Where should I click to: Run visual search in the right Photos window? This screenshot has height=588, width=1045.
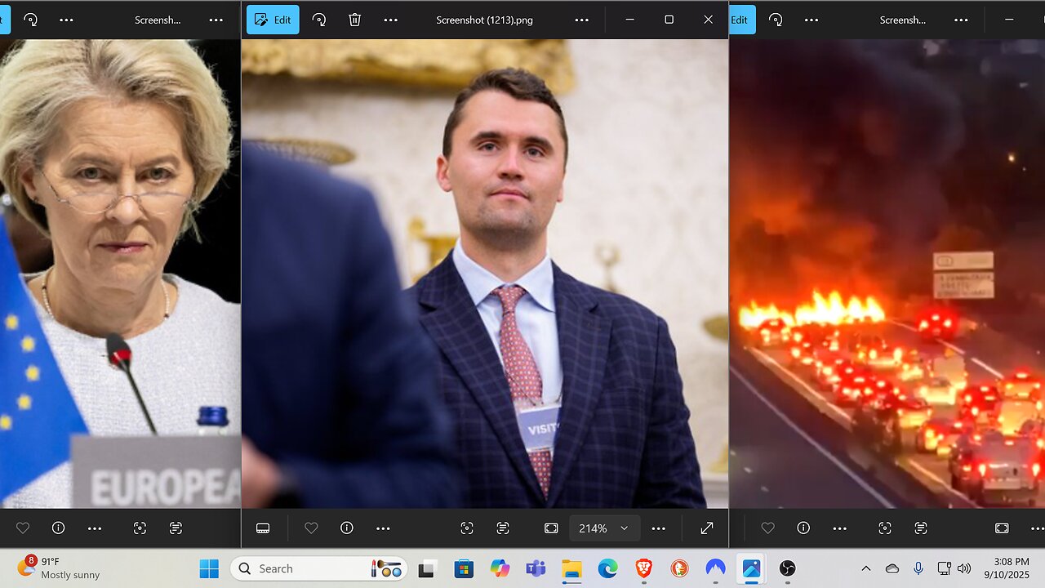pyautogui.click(x=885, y=528)
